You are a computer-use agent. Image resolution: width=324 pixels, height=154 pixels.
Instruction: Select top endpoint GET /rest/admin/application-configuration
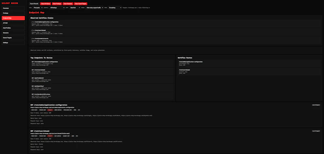102,64
